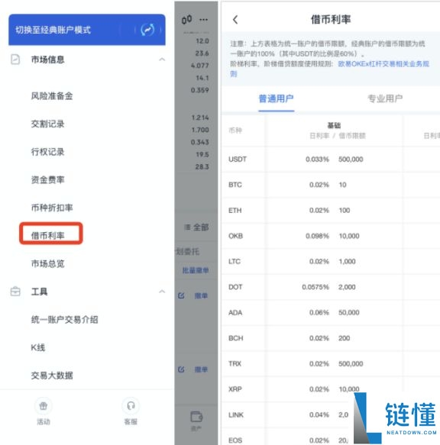Open the 全部 list filter icon
The image size is (440, 445).
[187, 227]
